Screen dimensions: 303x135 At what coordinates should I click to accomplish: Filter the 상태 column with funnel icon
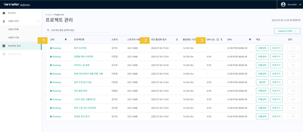66,40
